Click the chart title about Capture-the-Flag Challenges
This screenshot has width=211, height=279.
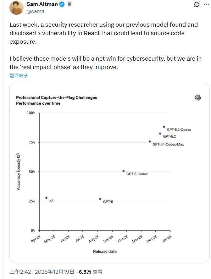point(57,97)
